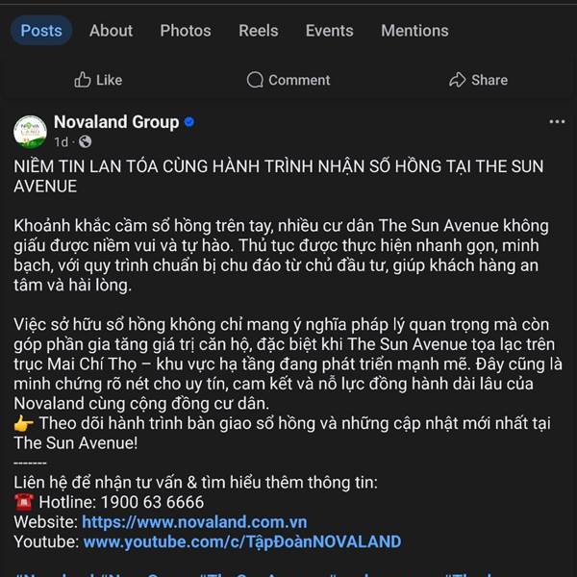The width and height of the screenshot is (577, 577).
Task: Click the Like thumbs-up icon
Action: 83,80
